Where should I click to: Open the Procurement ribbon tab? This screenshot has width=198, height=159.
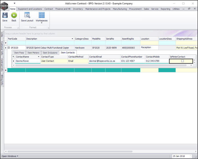coord(135,9)
